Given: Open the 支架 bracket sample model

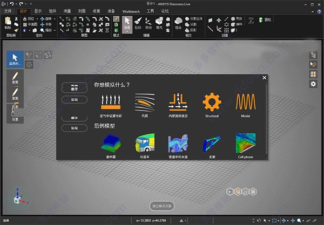Looking at the screenshot, I should coord(212,146).
